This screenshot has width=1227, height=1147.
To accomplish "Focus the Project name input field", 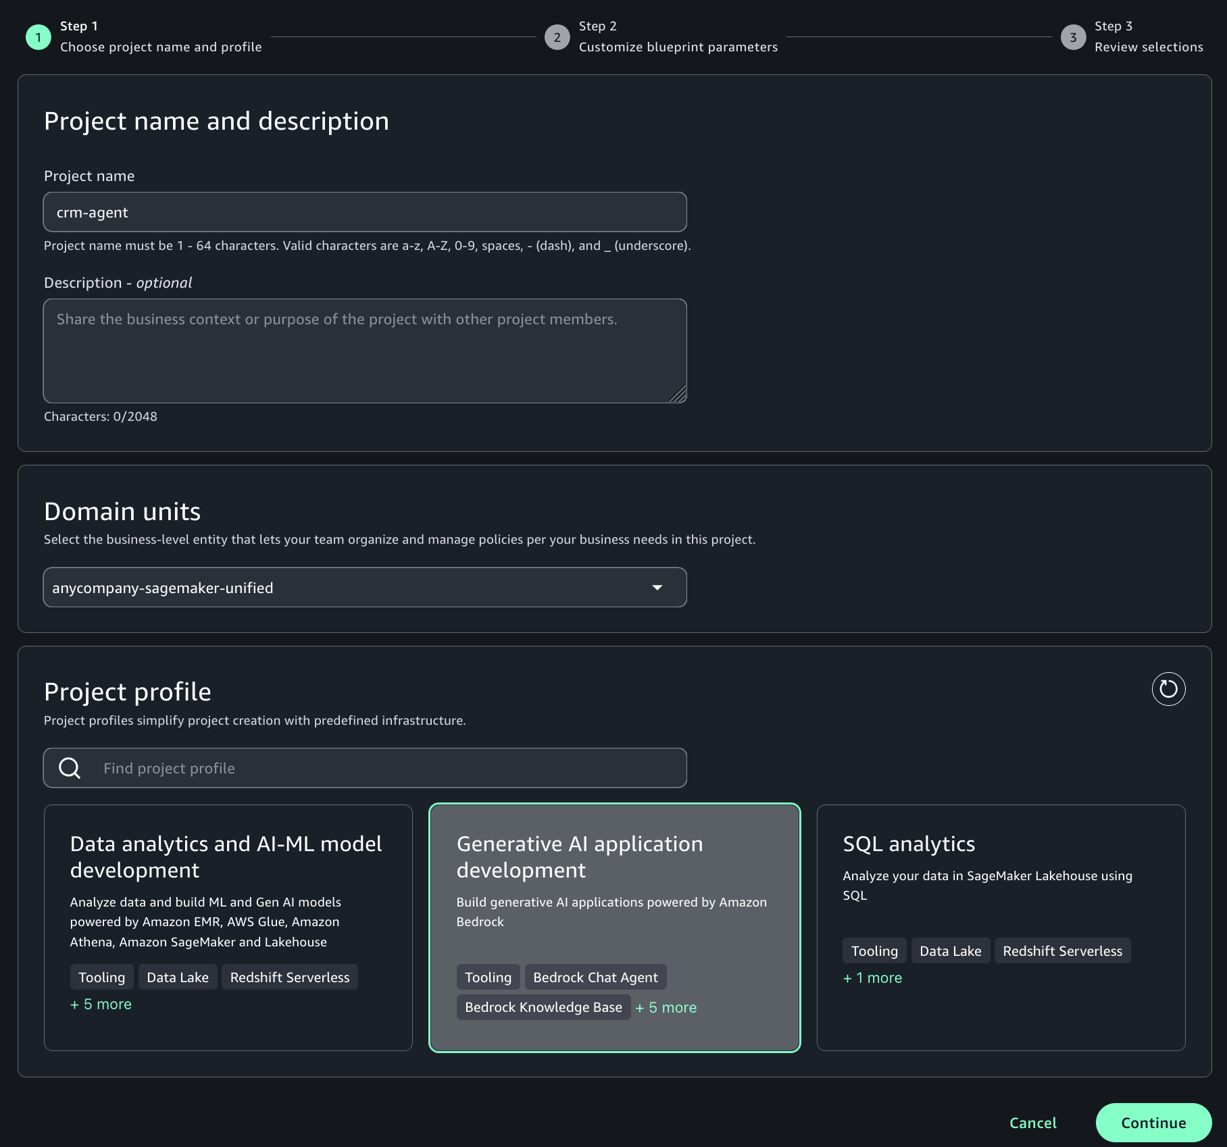I will pos(365,212).
